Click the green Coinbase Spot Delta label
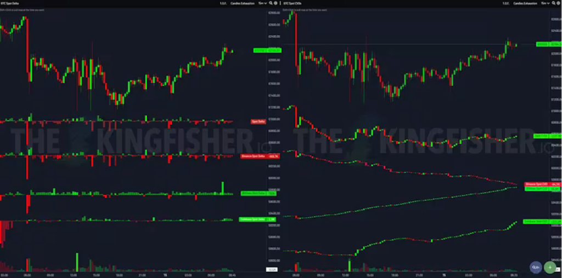Image resolution: width=562 pixels, height=278 pixels. [252, 219]
